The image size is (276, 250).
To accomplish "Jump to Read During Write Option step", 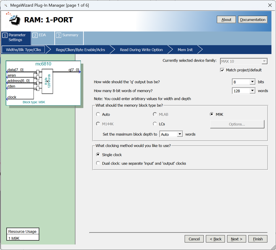I will 141,50.
